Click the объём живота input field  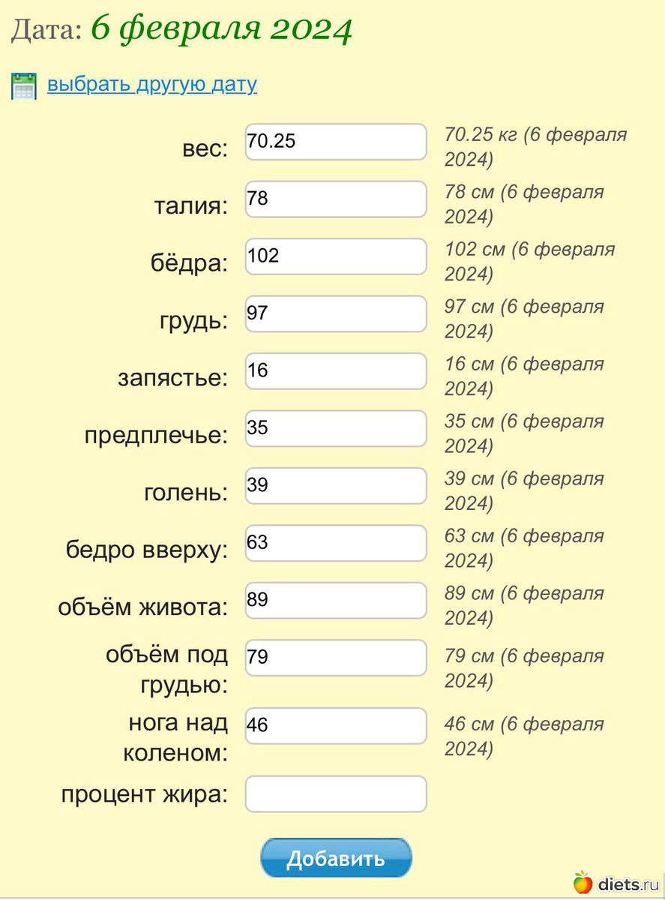[x=336, y=600]
